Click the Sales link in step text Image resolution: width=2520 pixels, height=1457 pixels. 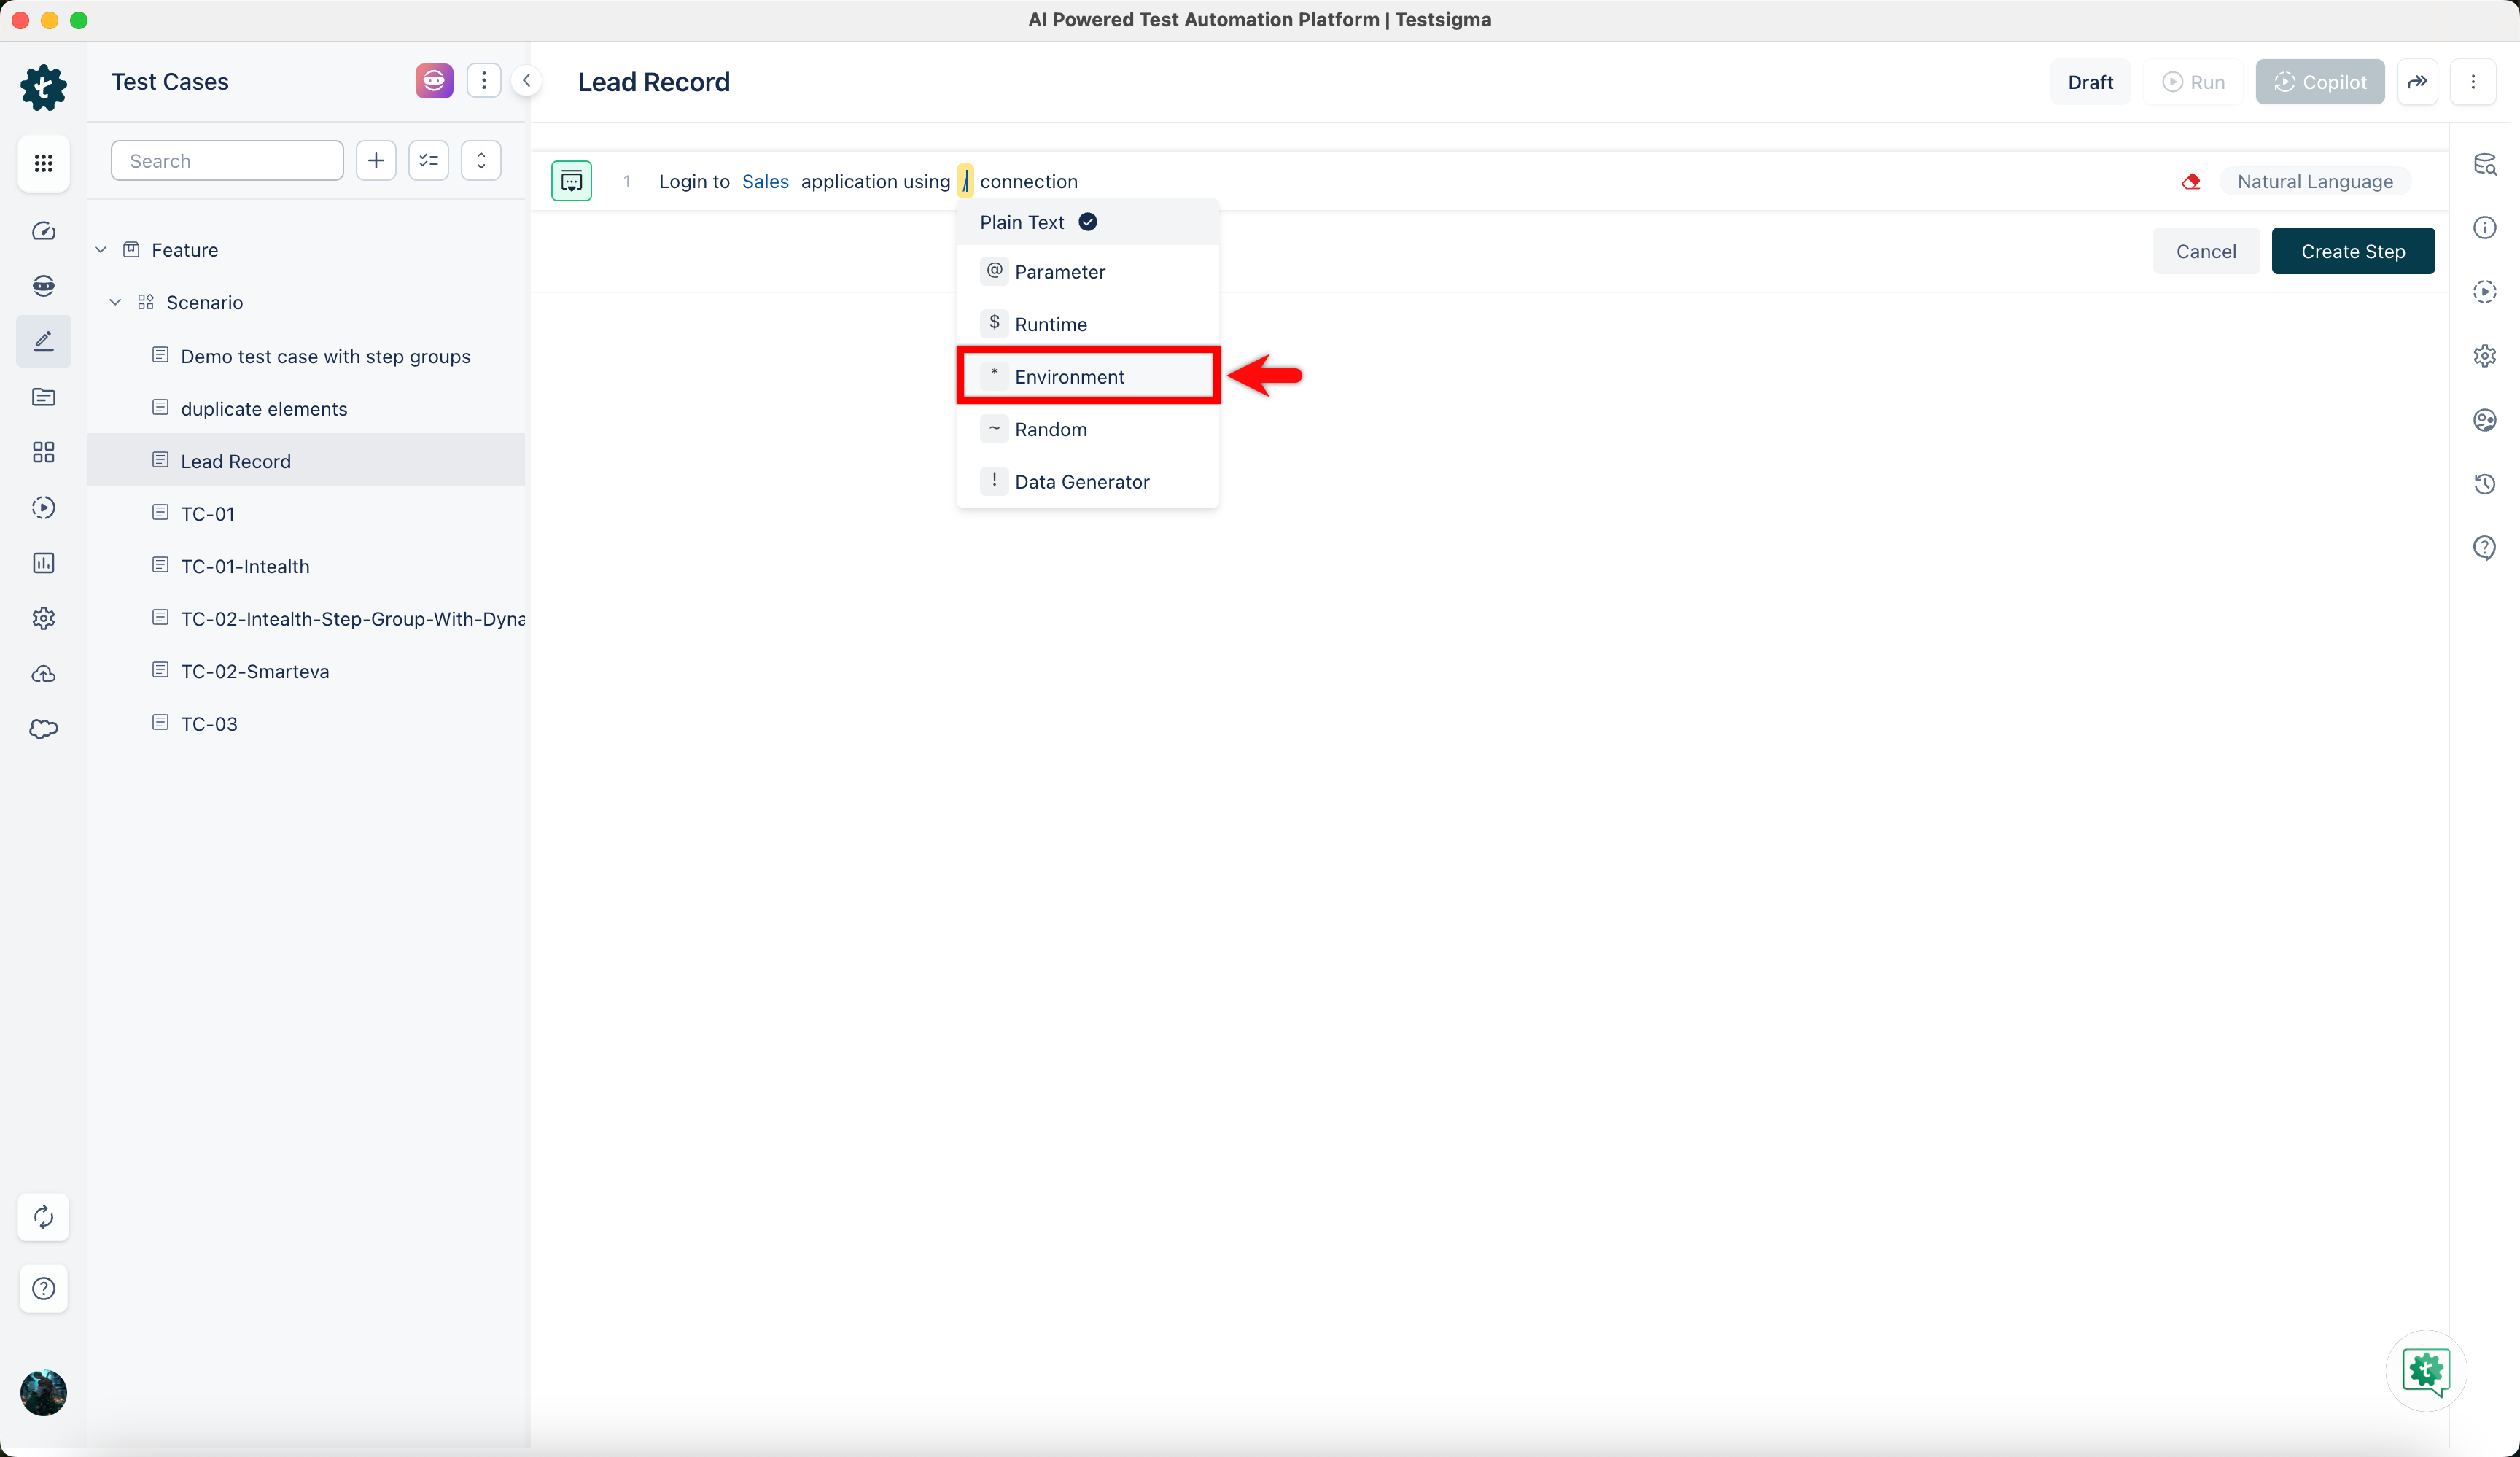pyautogui.click(x=765, y=181)
